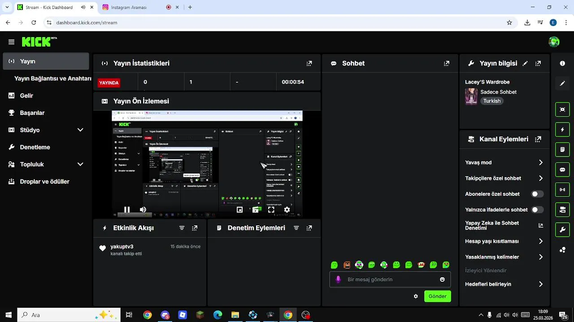Open the info icon in right toolbar

click(x=562, y=64)
